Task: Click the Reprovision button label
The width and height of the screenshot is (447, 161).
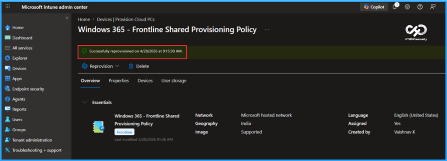Action: tap(101, 66)
